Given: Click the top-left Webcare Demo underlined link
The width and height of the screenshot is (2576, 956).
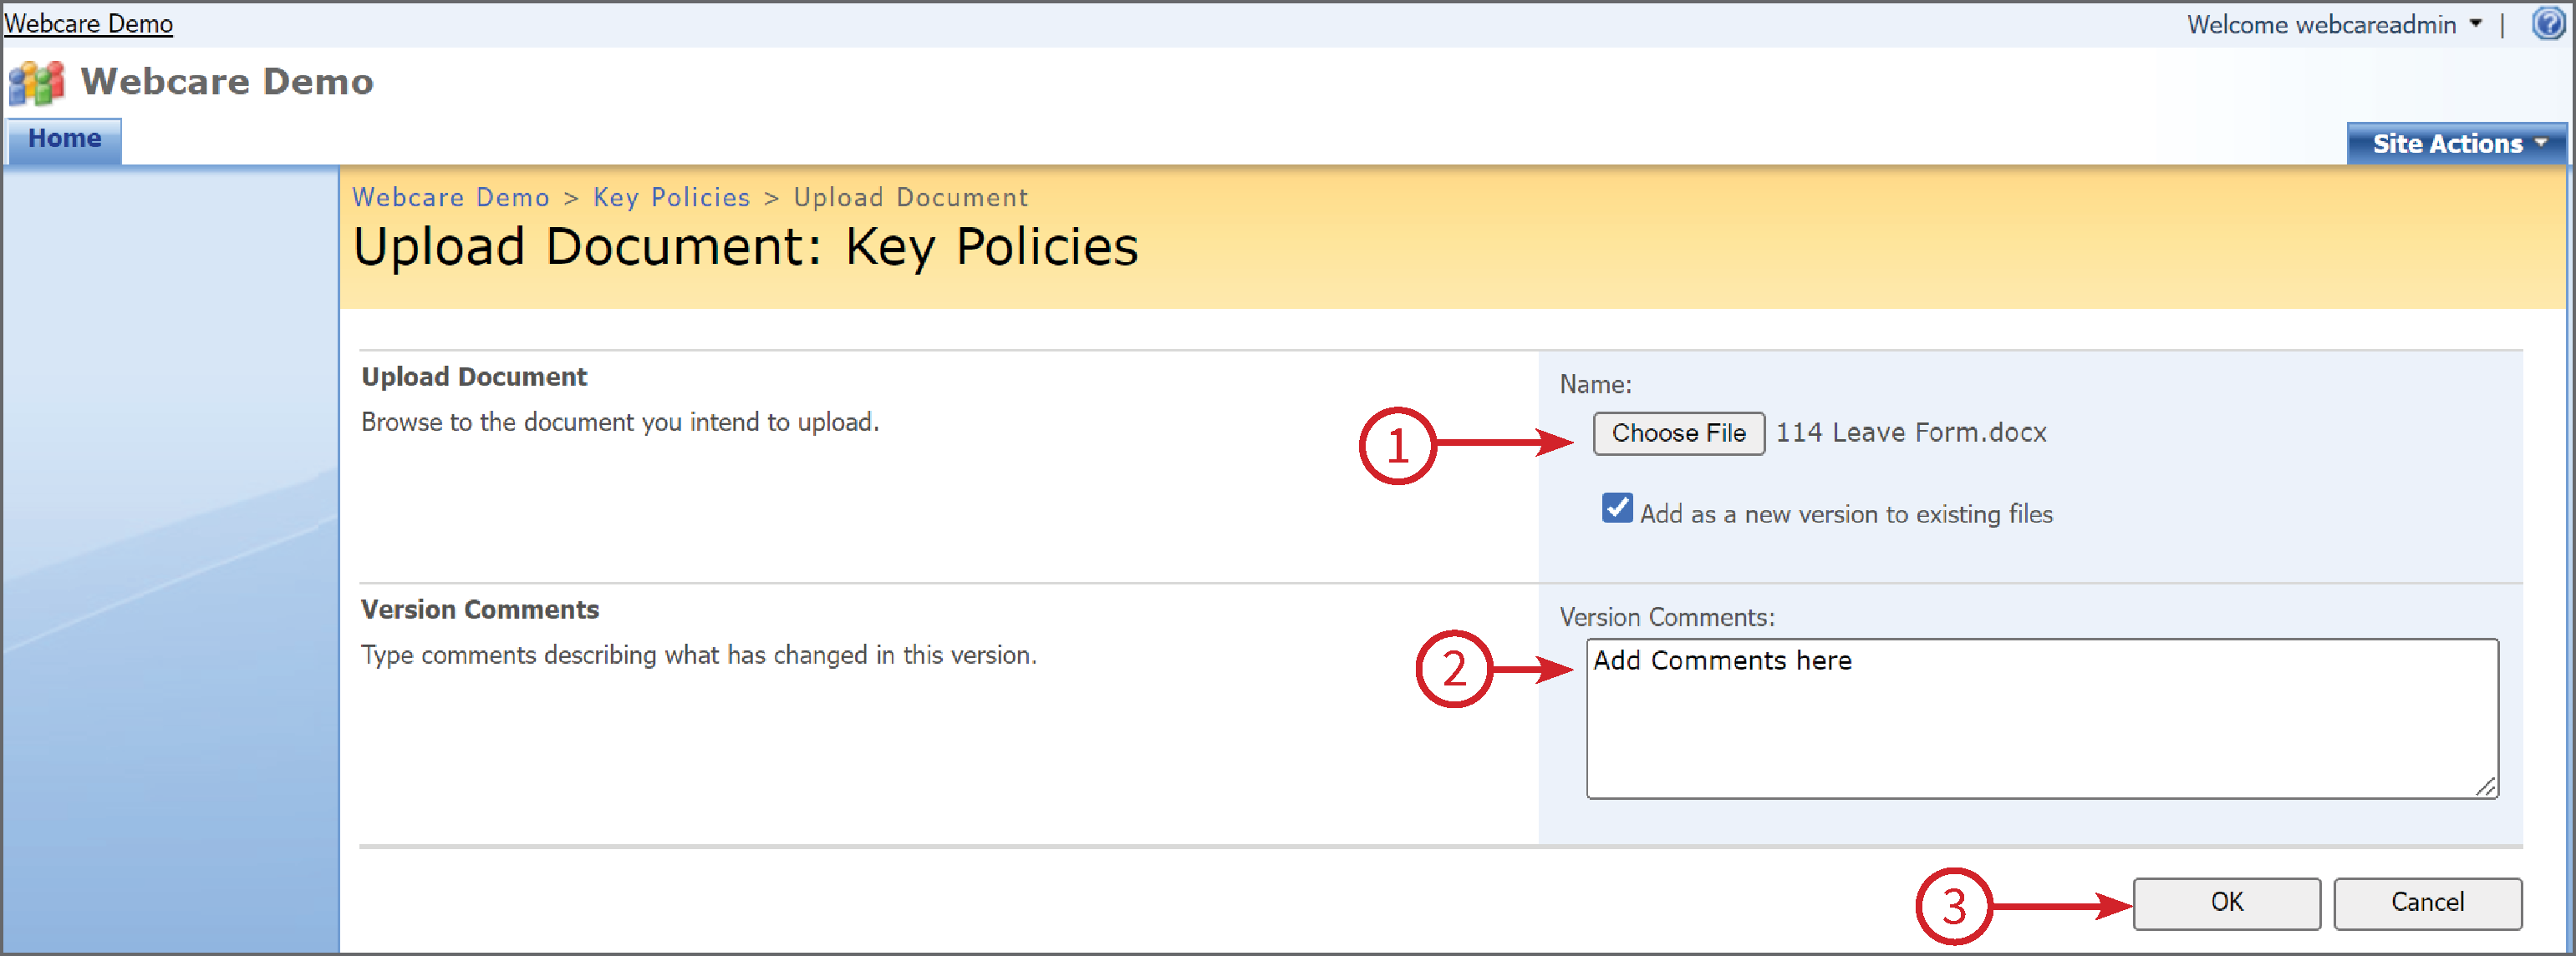Looking at the screenshot, I should (88, 24).
